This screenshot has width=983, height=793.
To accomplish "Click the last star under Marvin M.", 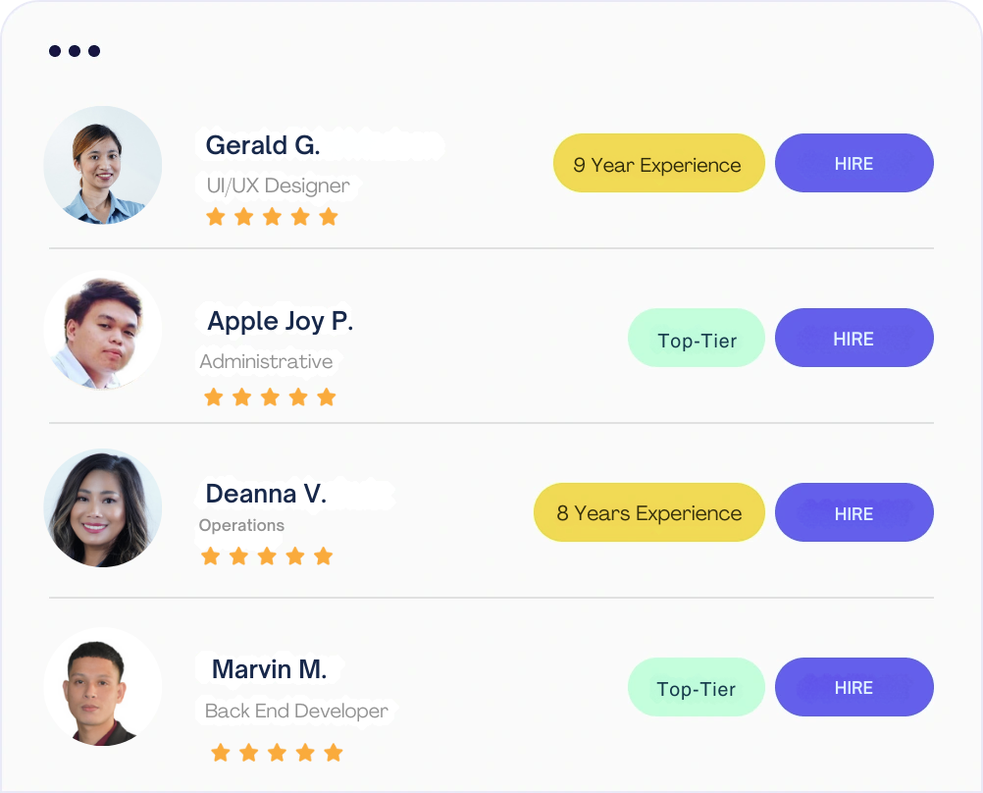I will (333, 752).
